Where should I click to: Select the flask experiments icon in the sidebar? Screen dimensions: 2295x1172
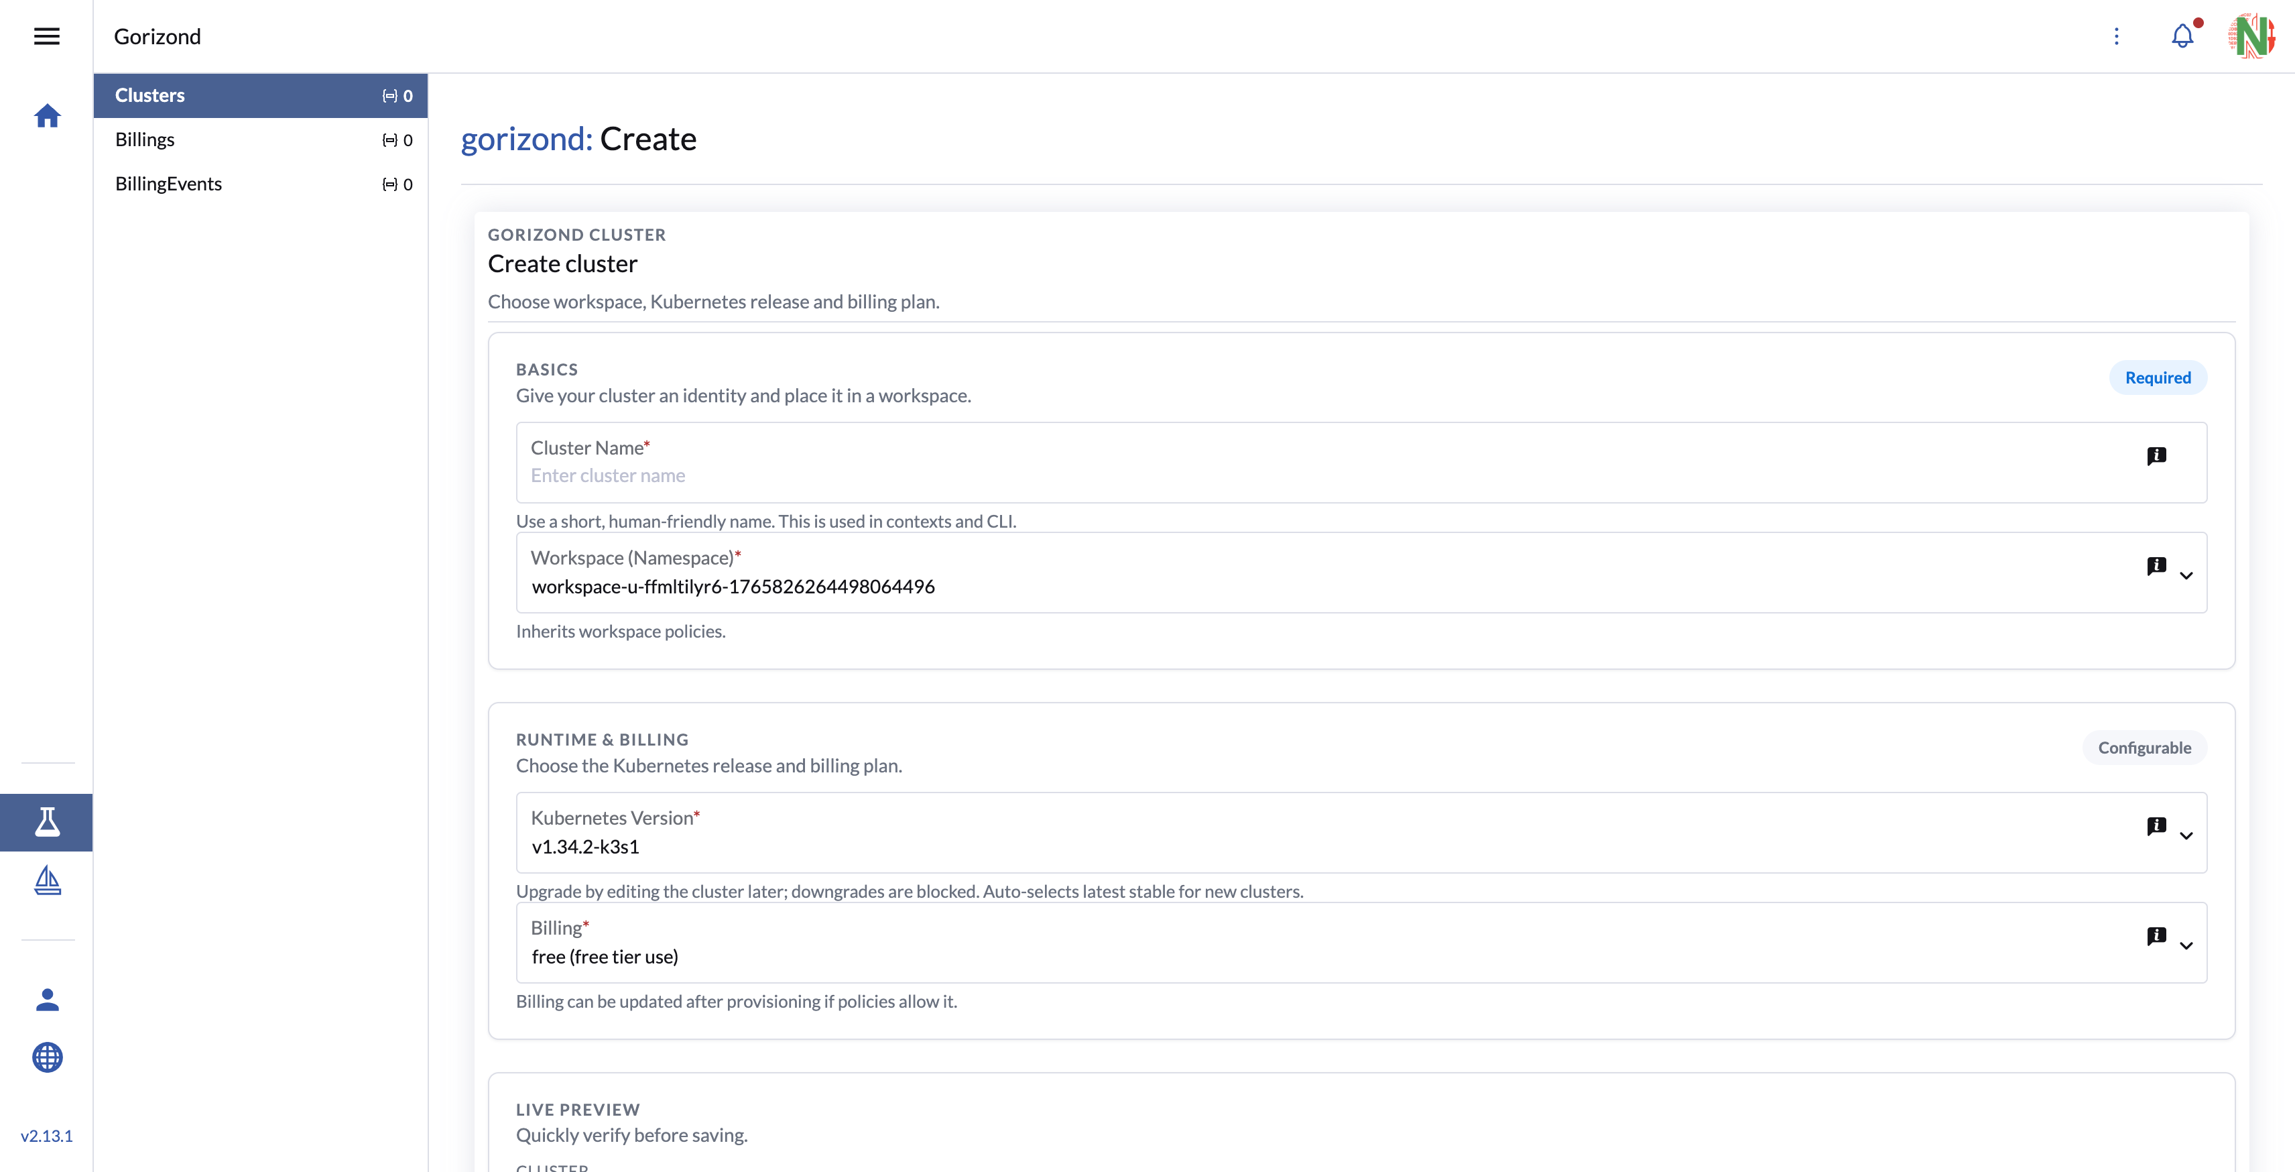pyautogui.click(x=46, y=822)
